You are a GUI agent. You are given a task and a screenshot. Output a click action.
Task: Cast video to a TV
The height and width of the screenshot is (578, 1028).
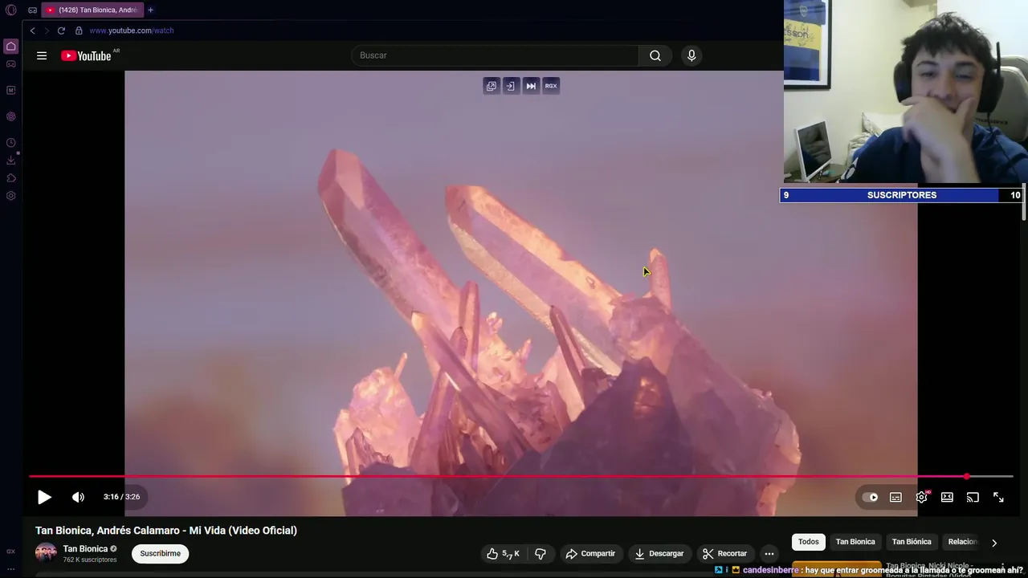point(973,497)
